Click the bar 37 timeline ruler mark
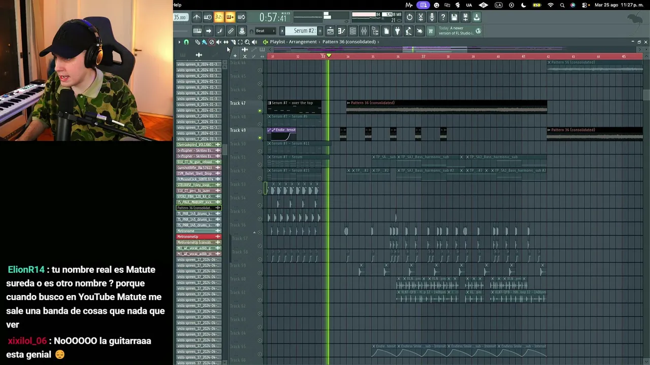Image resolution: width=650 pixels, height=365 pixels. [424, 56]
